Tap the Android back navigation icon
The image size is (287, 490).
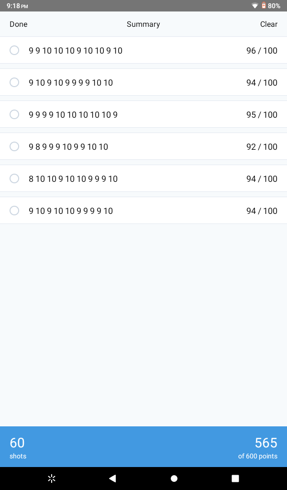(112, 479)
